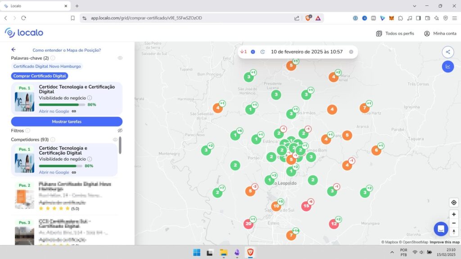Click the 'Mostrar tarefas' button
This screenshot has height=259, width=461.
[67, 121]
